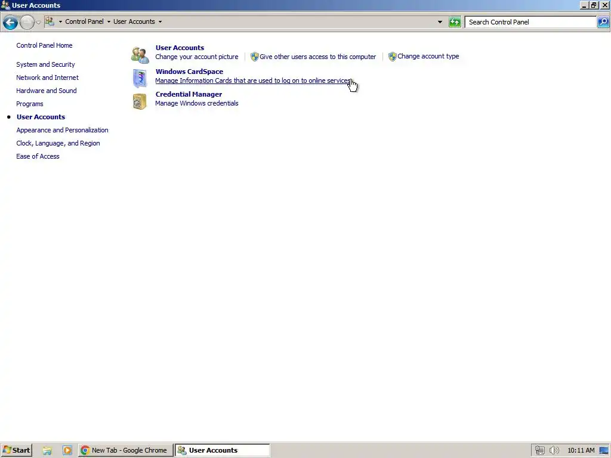Screen dimensions: 611x458
Task: Click the network tray icon
Action: pyautogui.click(x=539, y=451)
